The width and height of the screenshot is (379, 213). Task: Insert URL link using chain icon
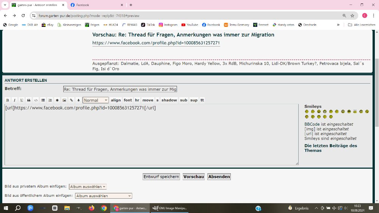point(71,100)
